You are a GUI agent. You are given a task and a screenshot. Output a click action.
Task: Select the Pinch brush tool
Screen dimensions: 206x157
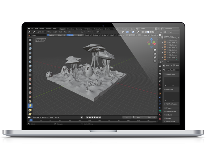pos(30,101)
